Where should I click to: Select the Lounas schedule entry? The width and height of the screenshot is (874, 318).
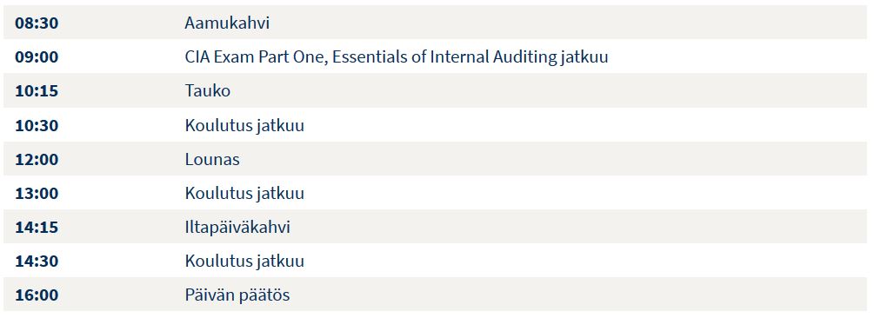click(212, 159)
